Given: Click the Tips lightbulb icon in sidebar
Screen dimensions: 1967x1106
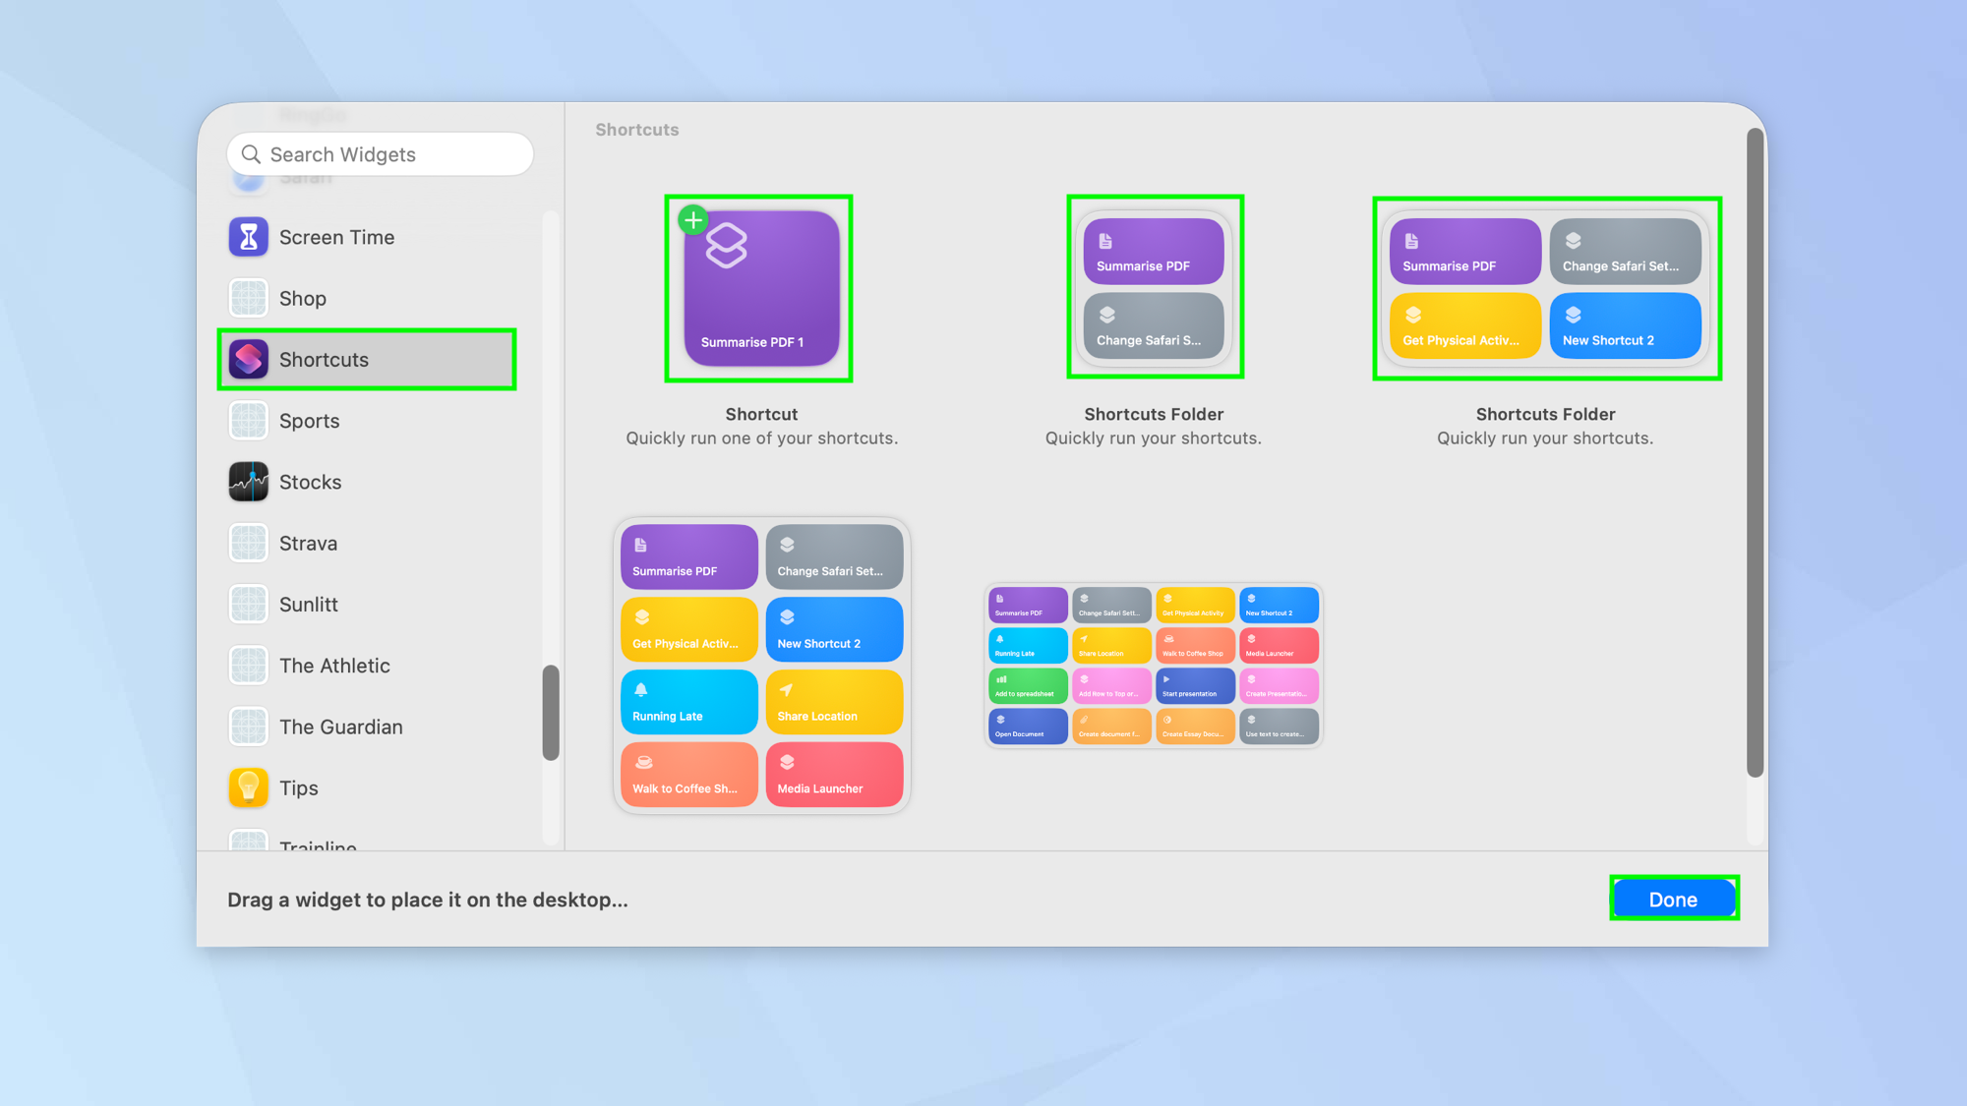Looking at the screenshot, I should pyautogui.click(x=248, y=787).
